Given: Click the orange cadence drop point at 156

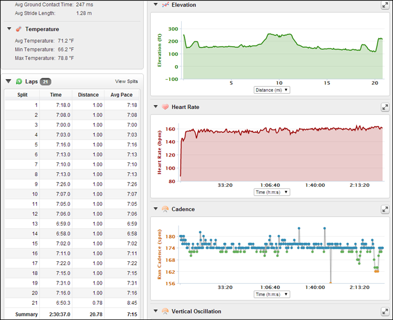Looking at the screenshot, I should tap(330, 283).
